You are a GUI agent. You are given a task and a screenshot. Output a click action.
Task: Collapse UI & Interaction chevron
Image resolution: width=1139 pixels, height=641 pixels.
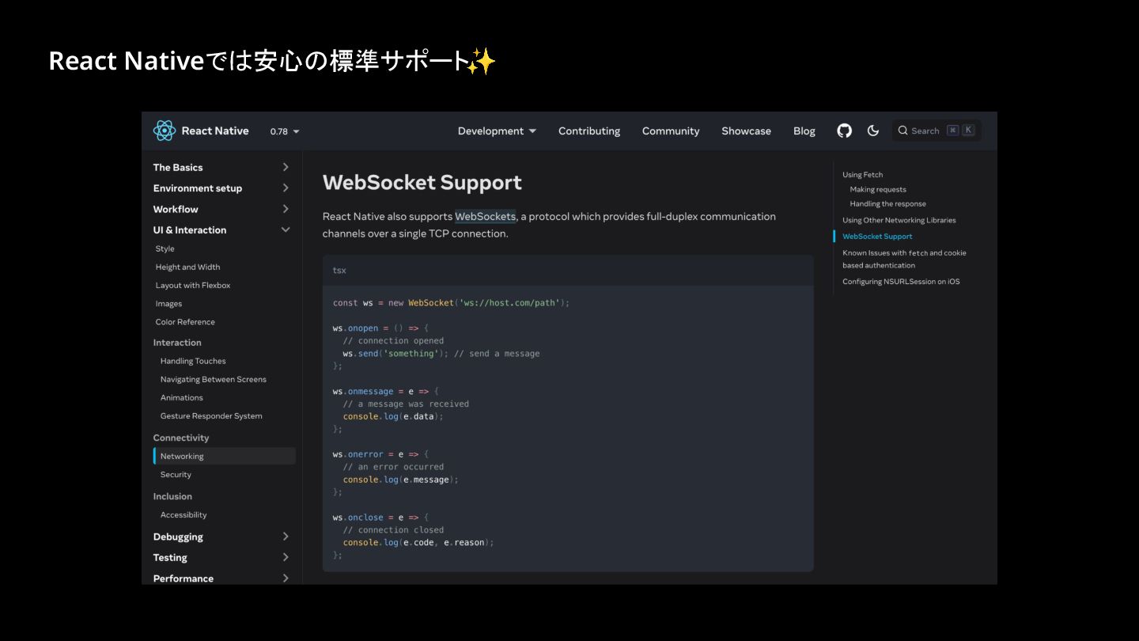coord(286,229)
